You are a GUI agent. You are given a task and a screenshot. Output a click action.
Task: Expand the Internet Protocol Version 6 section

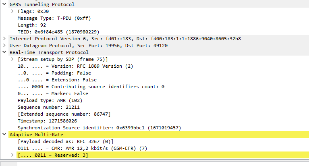click(4, 39)
